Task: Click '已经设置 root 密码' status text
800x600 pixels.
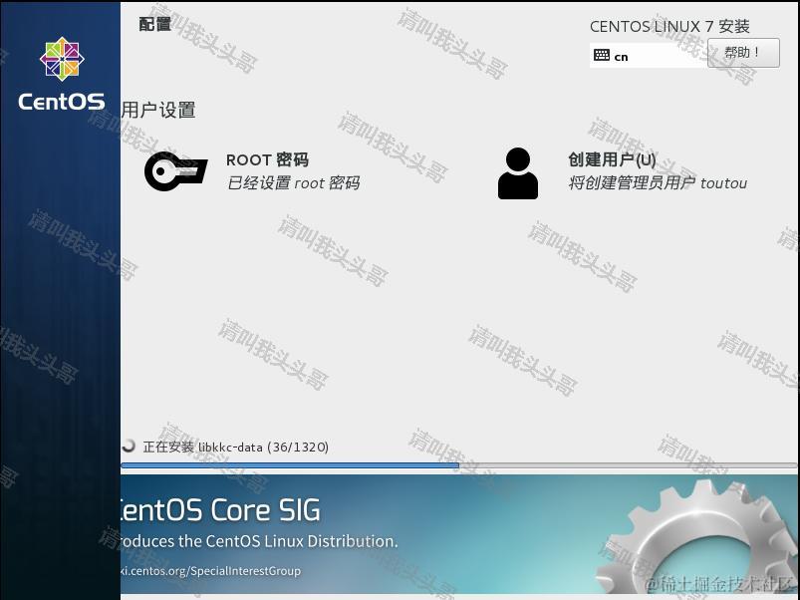Action: click(x=296, y=183)
